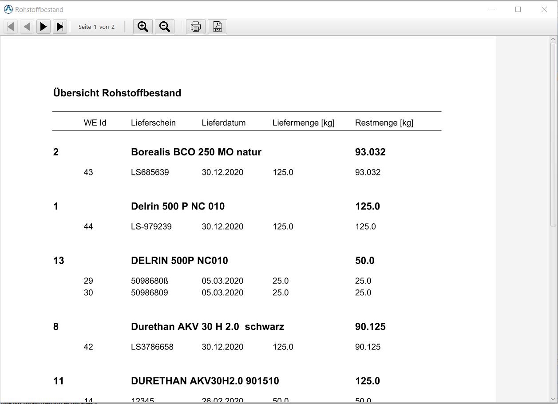Jump to the last page
The image size is (558, 404).
click(x=60, y=27)
